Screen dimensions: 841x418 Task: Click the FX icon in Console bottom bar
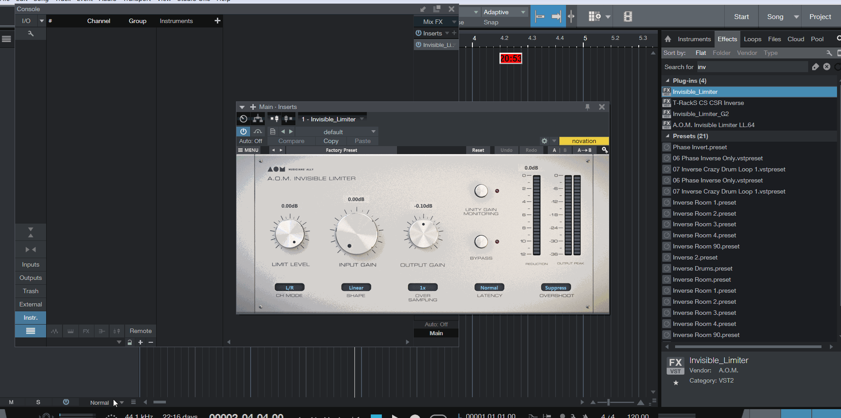(86, 331)
